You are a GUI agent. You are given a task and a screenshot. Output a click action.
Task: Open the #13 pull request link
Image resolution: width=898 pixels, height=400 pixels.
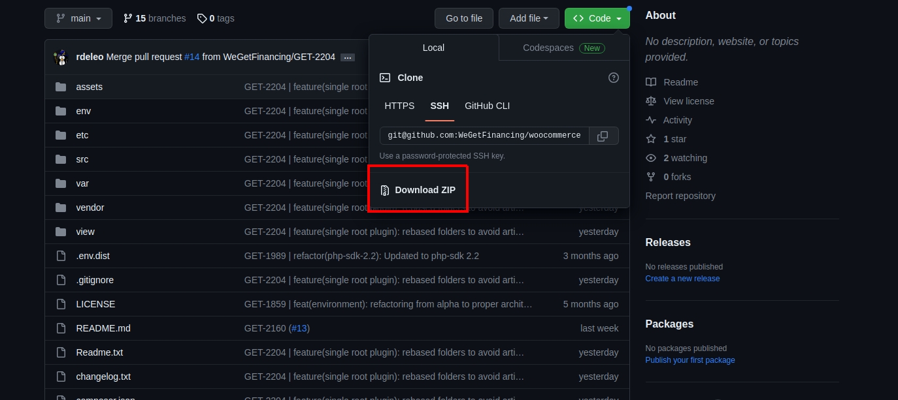tap(299, 328)
